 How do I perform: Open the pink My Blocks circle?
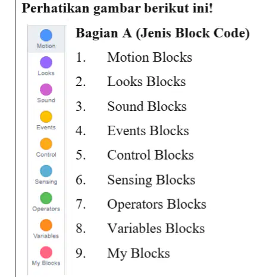[x=46, y=252]
